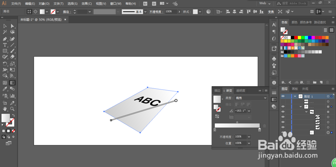Click the 不透明度 label in control bar
The image size is (336, 167).
(x=157, y=12)
